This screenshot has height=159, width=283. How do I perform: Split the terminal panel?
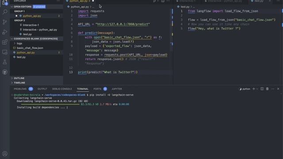262,89
